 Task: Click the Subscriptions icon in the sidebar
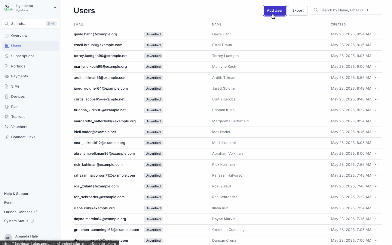pyautogui.click(x=7, y=56)
